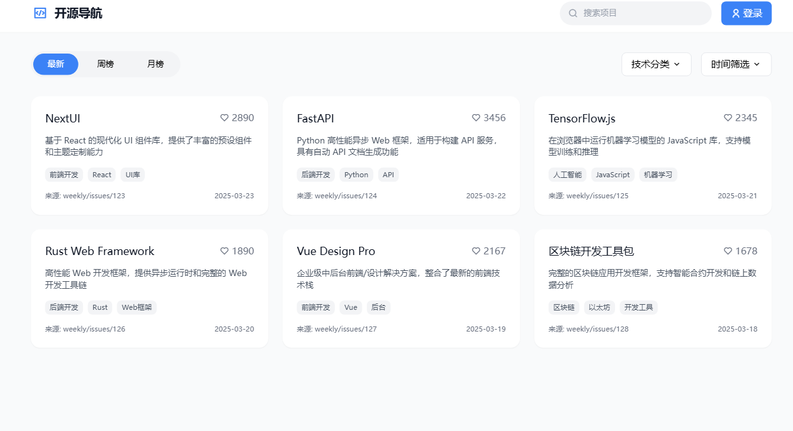
Task: Select the React tag
Action: pos(101,175)
